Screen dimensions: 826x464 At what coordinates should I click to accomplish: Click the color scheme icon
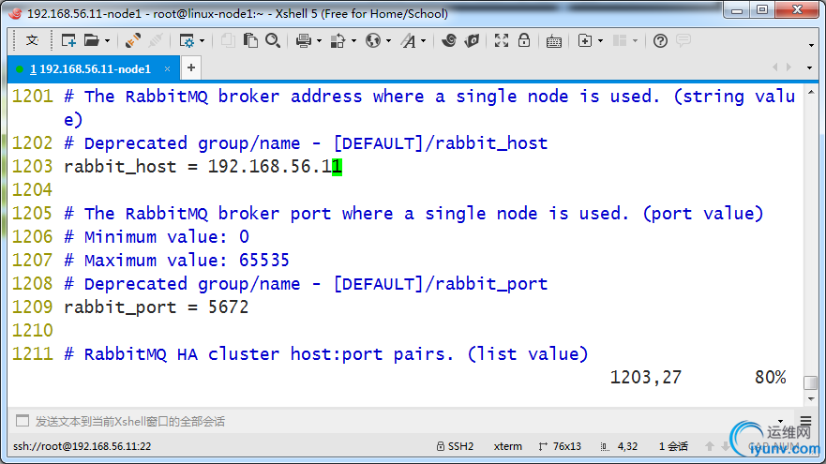point(338,40)
